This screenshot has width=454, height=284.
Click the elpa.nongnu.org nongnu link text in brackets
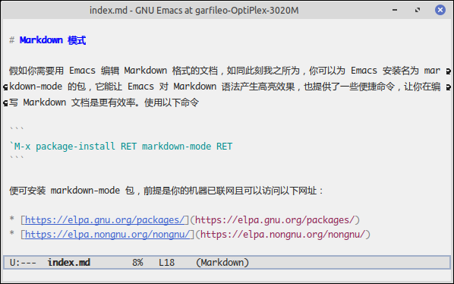tap(107, 234)
